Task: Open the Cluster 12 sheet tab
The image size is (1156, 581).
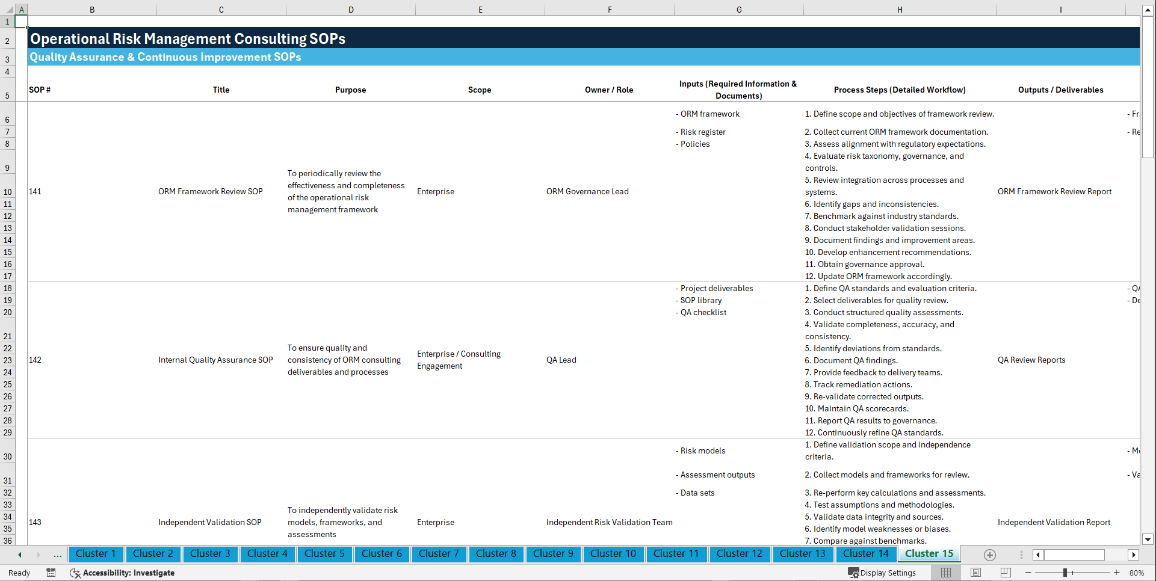Action: point(740,554)
